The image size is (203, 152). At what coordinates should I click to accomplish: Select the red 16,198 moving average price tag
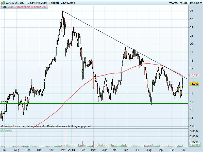pyautogui.click(x=194, y=75)
